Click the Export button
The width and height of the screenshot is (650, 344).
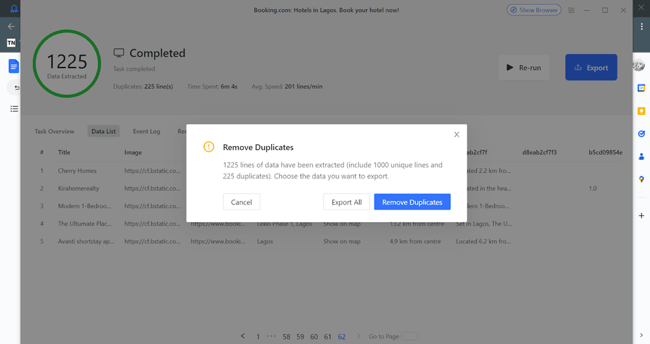pos(591,68)
